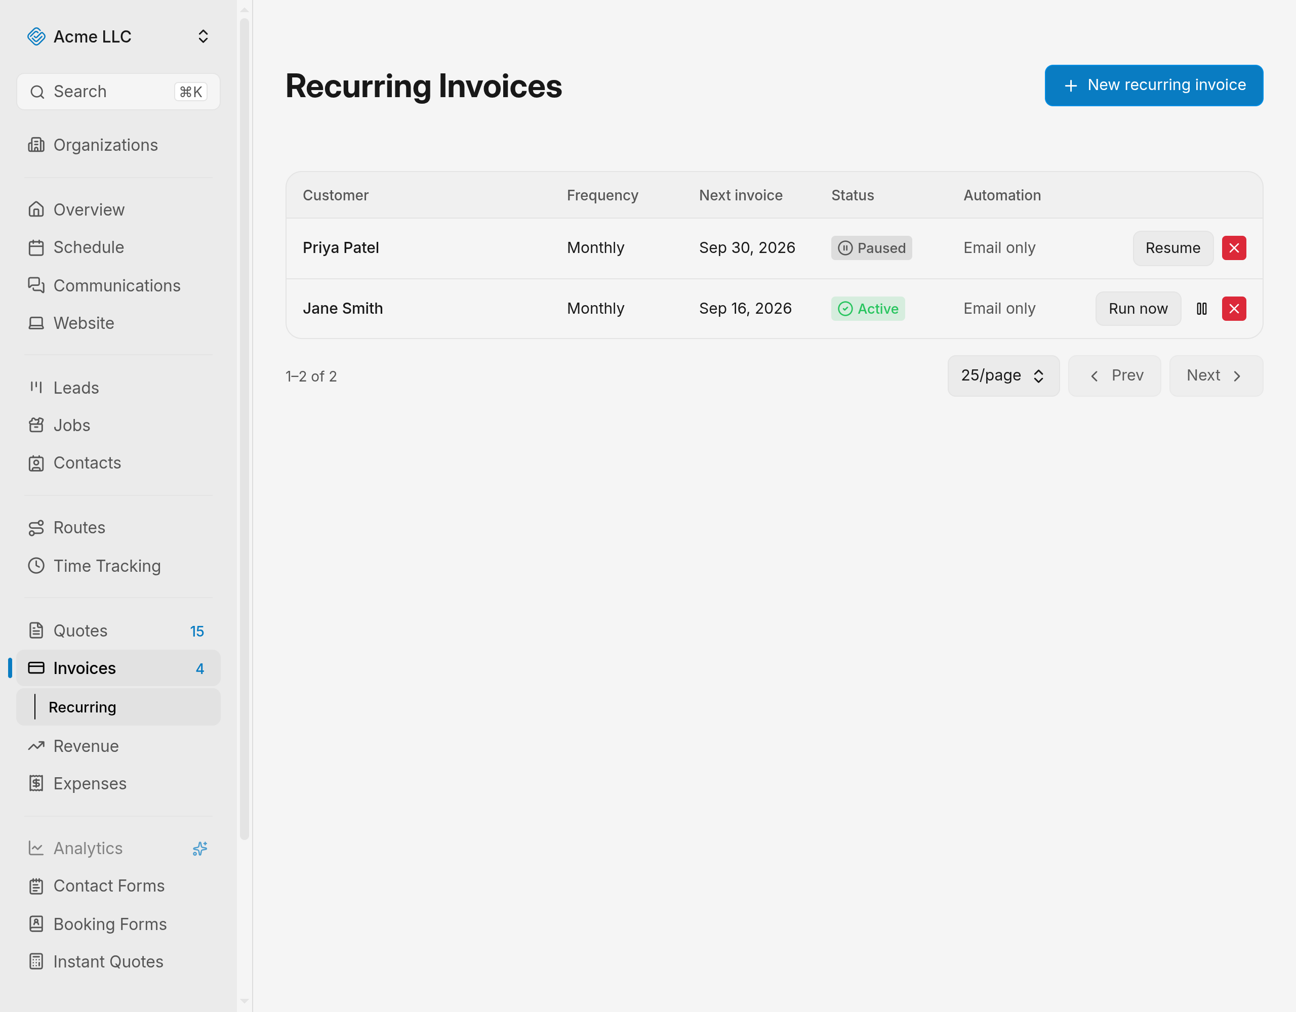Viewport: 1296px width, 1012px height.
Task: Click the Contact Forms clipboard icon
Action: (x=36, y=885)
